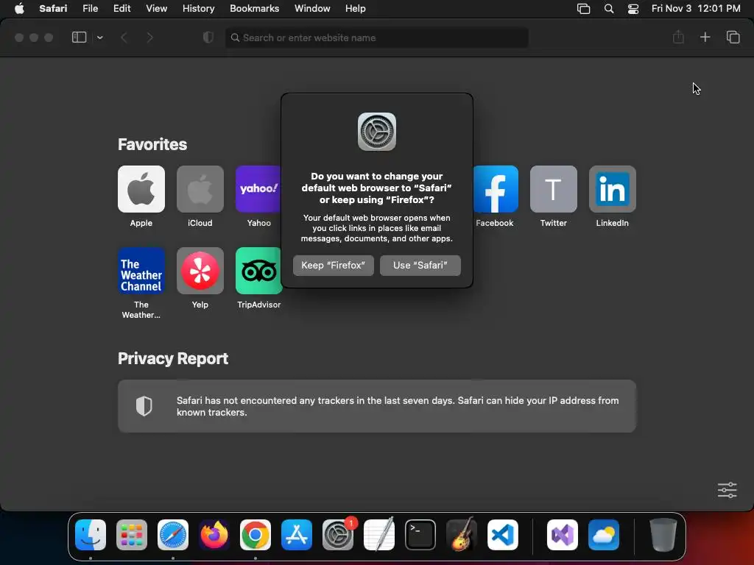Open the View menu

[x=156, y=9]
